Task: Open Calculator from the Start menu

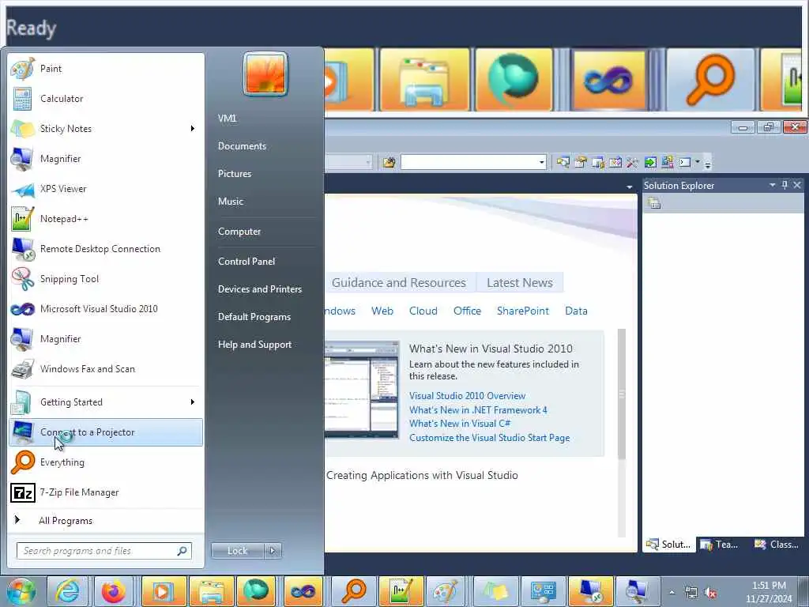Action: (x=106, y=99)
